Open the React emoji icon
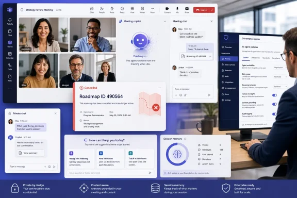 pos(122,10)
